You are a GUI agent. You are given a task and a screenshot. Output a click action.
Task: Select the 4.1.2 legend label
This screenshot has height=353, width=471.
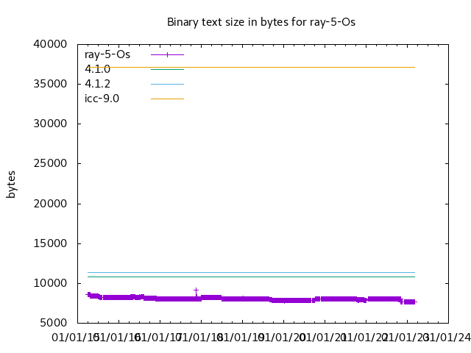97,84
